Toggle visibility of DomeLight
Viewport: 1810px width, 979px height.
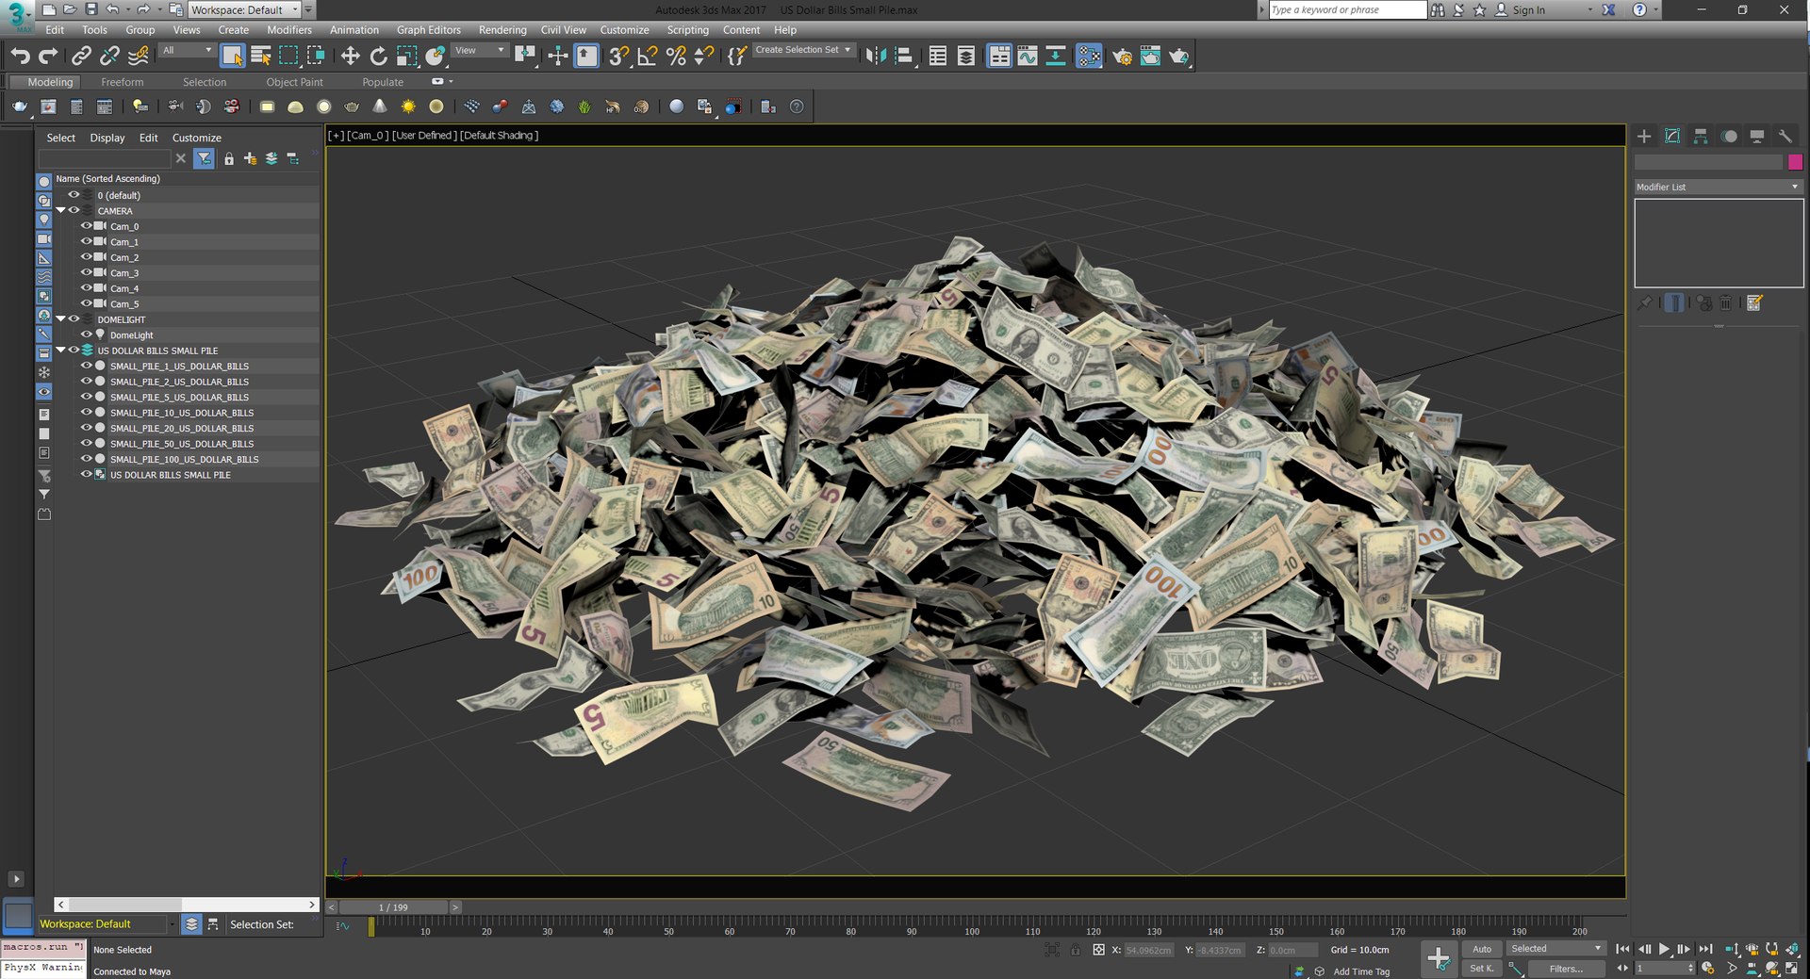86,334
